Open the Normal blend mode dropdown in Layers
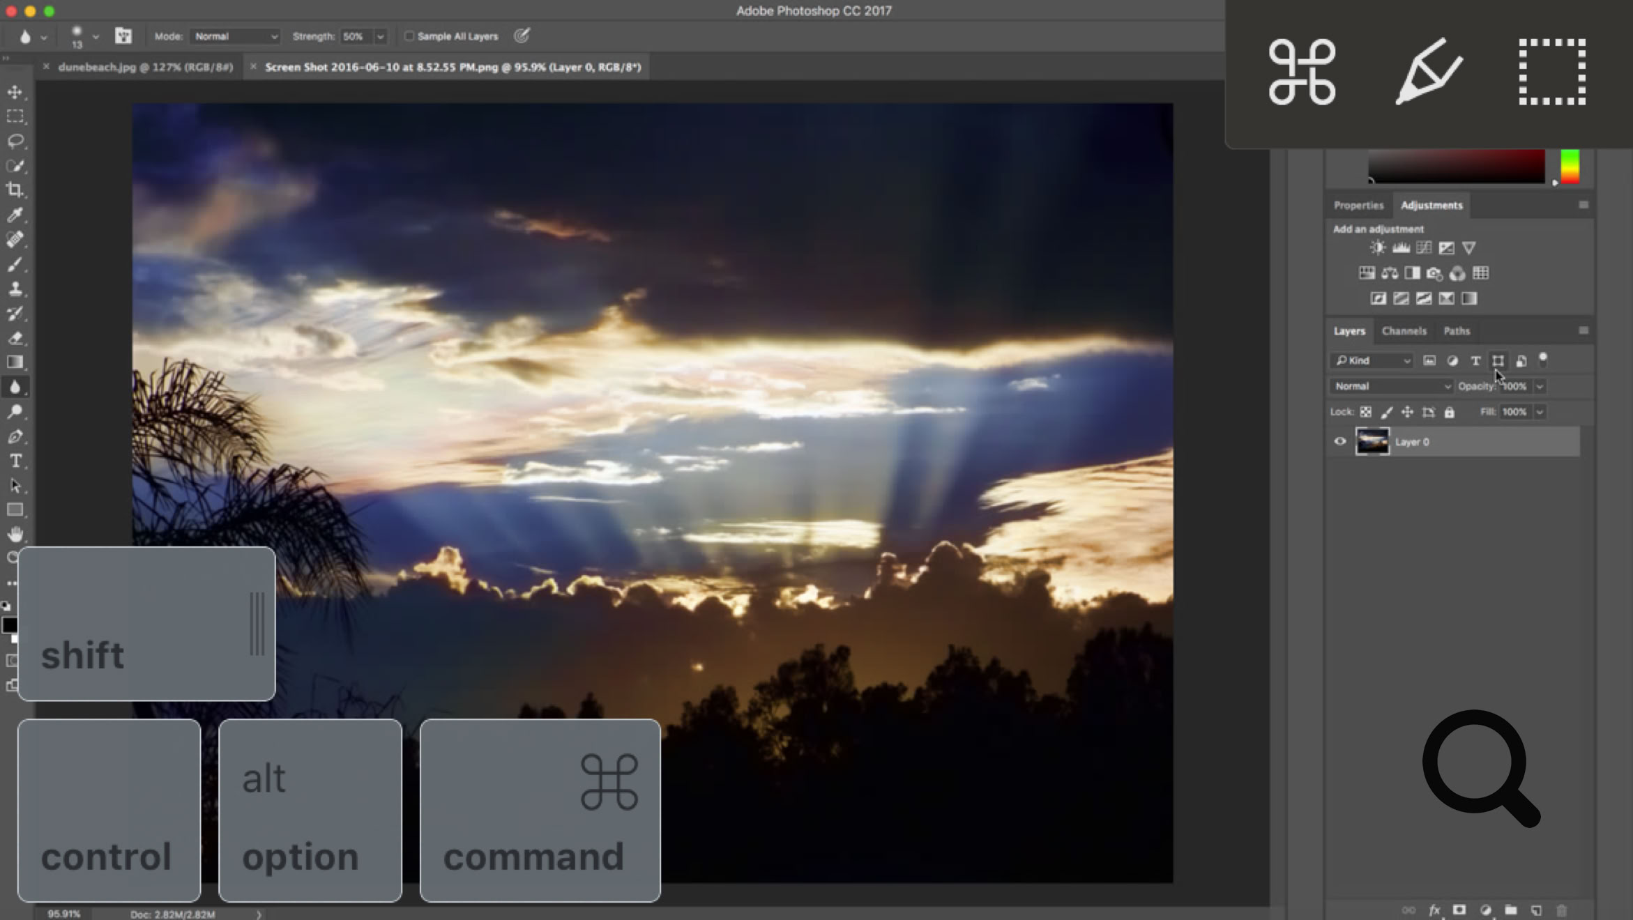 point(1390,386)
